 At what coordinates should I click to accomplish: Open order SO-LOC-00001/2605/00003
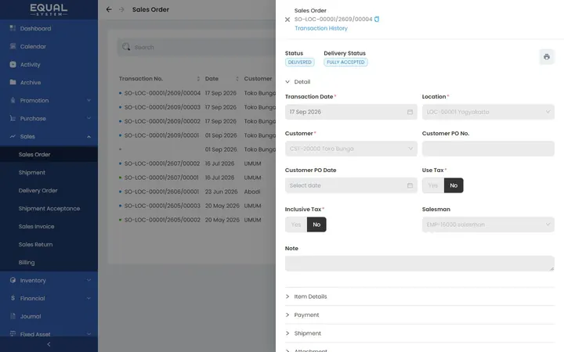point(162,206)
